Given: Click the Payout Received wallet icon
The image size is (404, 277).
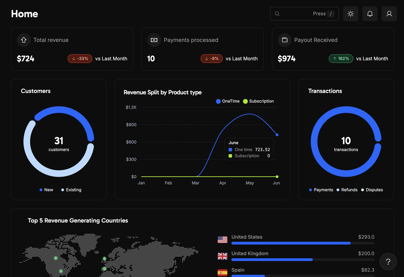Looking at the screenshot, I should (285, 40).
